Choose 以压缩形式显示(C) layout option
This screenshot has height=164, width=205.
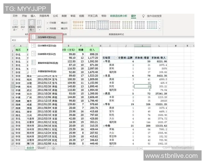coord(46,37)
